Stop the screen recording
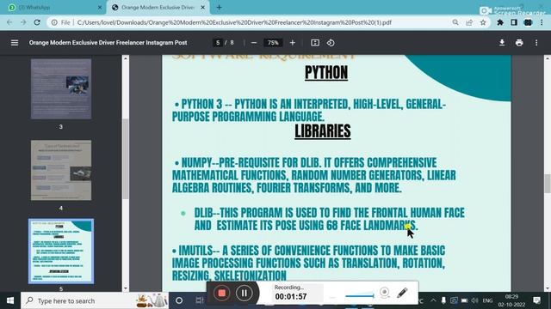The height and width of the screenshot is (309, 551). (222, 293)
